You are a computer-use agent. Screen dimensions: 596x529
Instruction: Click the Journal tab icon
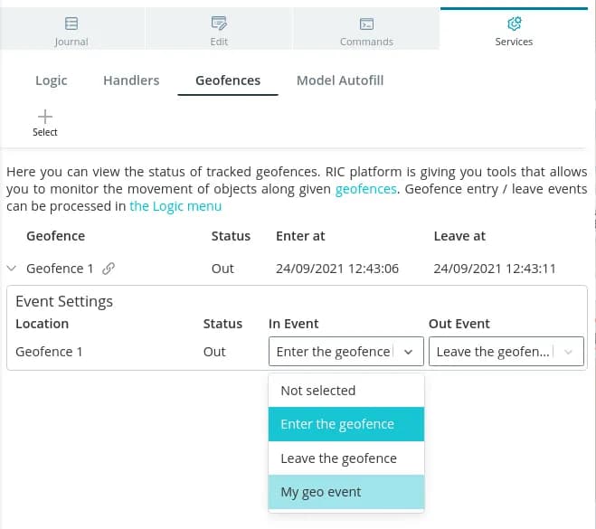tap(71, 23)
